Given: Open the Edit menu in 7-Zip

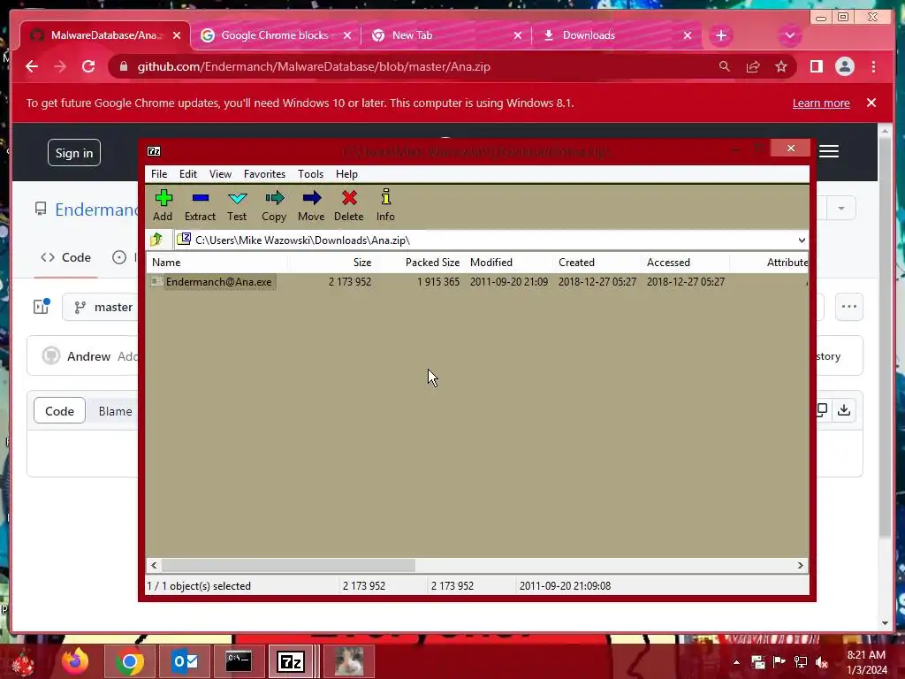Looking at the screenshot, I should (x=188, y=174).
